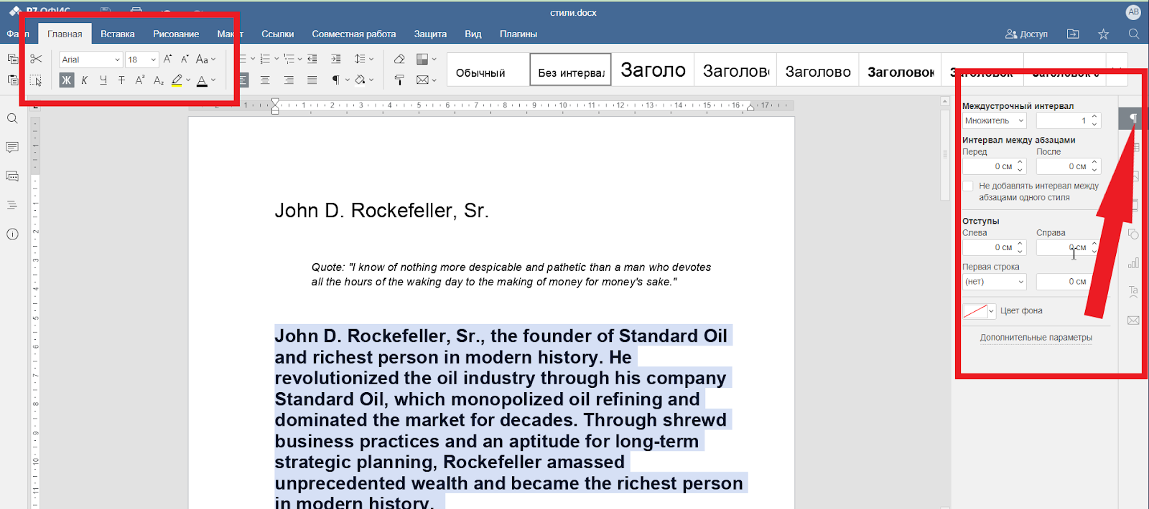Open the color scheme dropdown
1149x509 pixels.
[426, 59]
